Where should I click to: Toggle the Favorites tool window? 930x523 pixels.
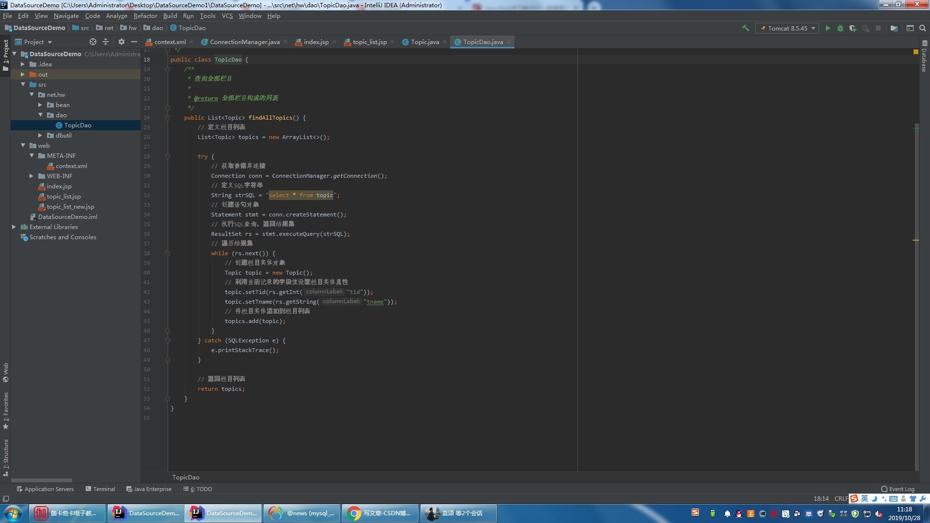[x=6, y=410]
